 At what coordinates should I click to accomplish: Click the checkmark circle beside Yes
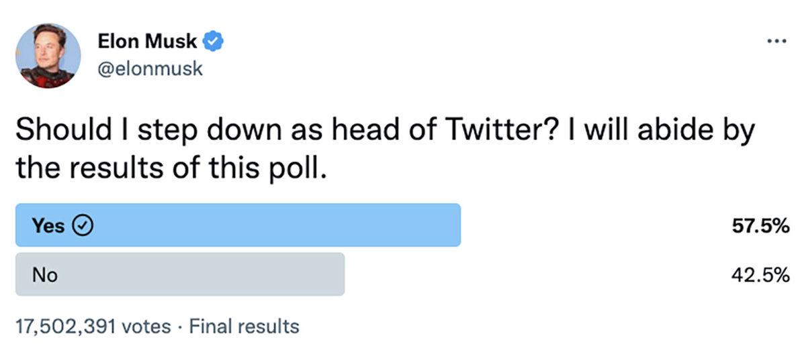(x=81, y=227)
